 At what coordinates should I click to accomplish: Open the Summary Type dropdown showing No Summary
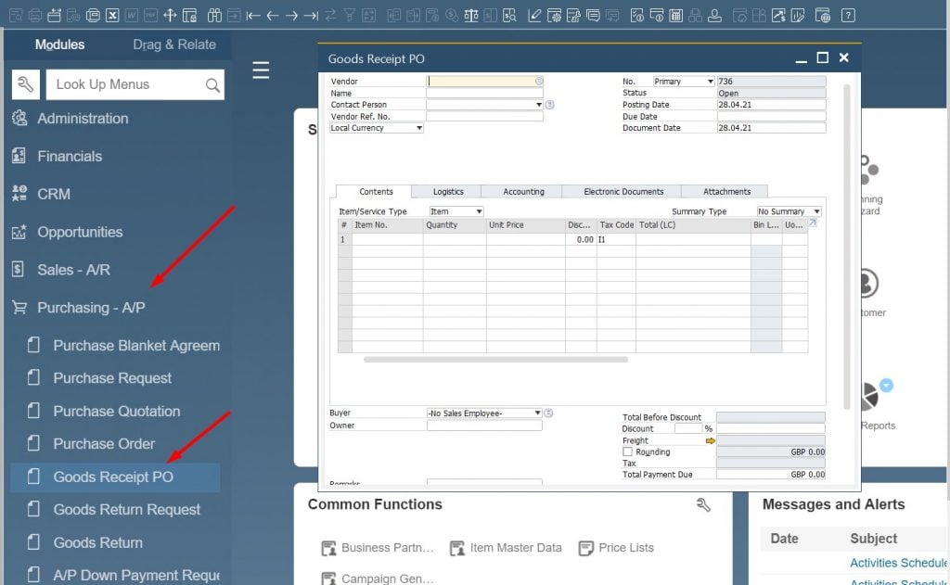[x=788, y=210]
